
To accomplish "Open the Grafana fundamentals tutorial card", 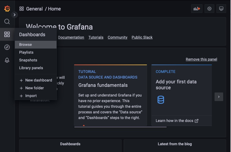I will pyautogui.click(x=110, y=95).
